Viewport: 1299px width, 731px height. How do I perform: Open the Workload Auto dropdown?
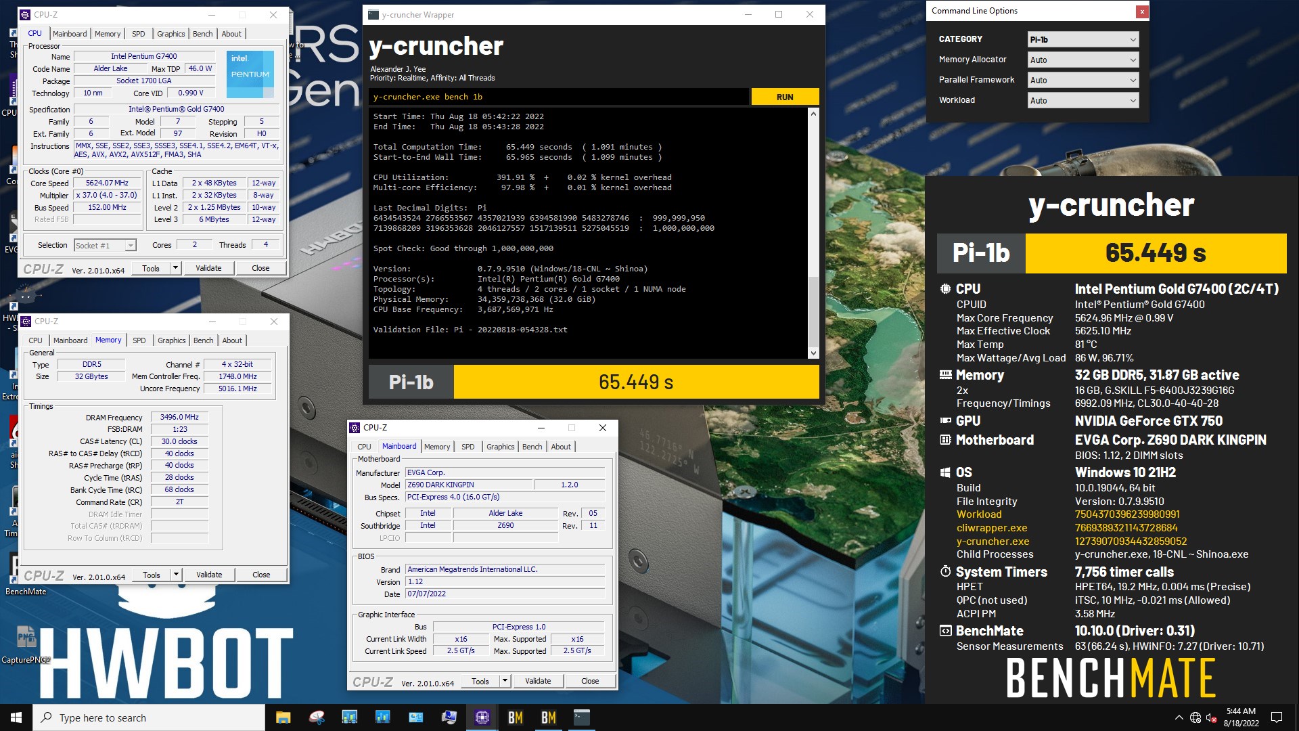[x=1082, y=101]
